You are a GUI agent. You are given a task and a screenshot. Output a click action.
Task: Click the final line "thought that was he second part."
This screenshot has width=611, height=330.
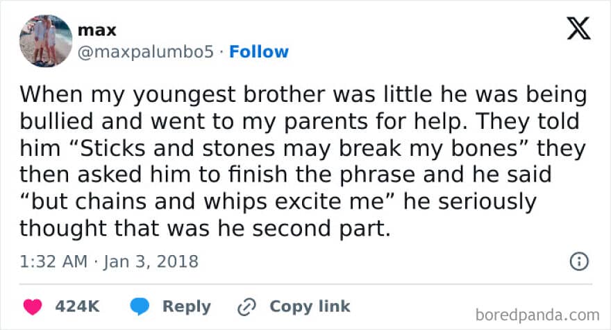205,228
